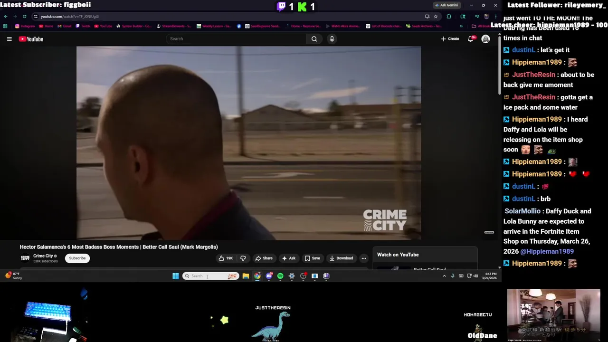This screenshot has width=608, height=342.
Task: Click the system tray microphone icon
Action: tap(453, 276)
